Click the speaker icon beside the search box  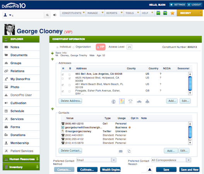pyautogui.click(x=55, y=15)
